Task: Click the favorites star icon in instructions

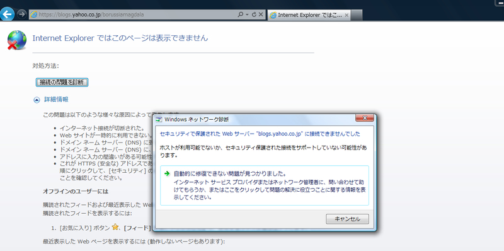Action: [115, 227]
